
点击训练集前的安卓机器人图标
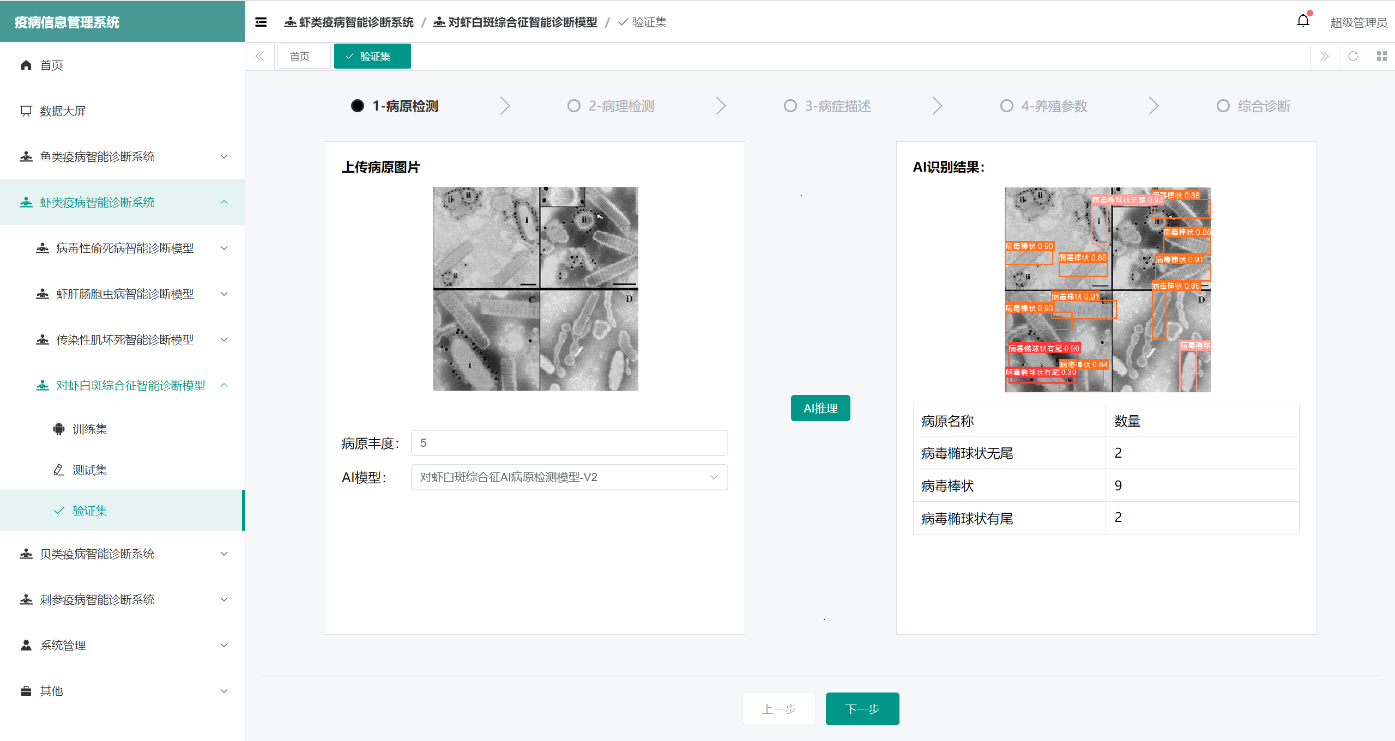pyautogui.click(x=59, y=429)
